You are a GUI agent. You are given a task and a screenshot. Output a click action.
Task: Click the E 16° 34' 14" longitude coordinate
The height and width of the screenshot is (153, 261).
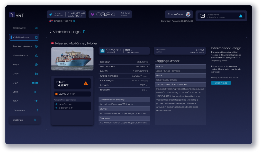(x=66, y=108)
